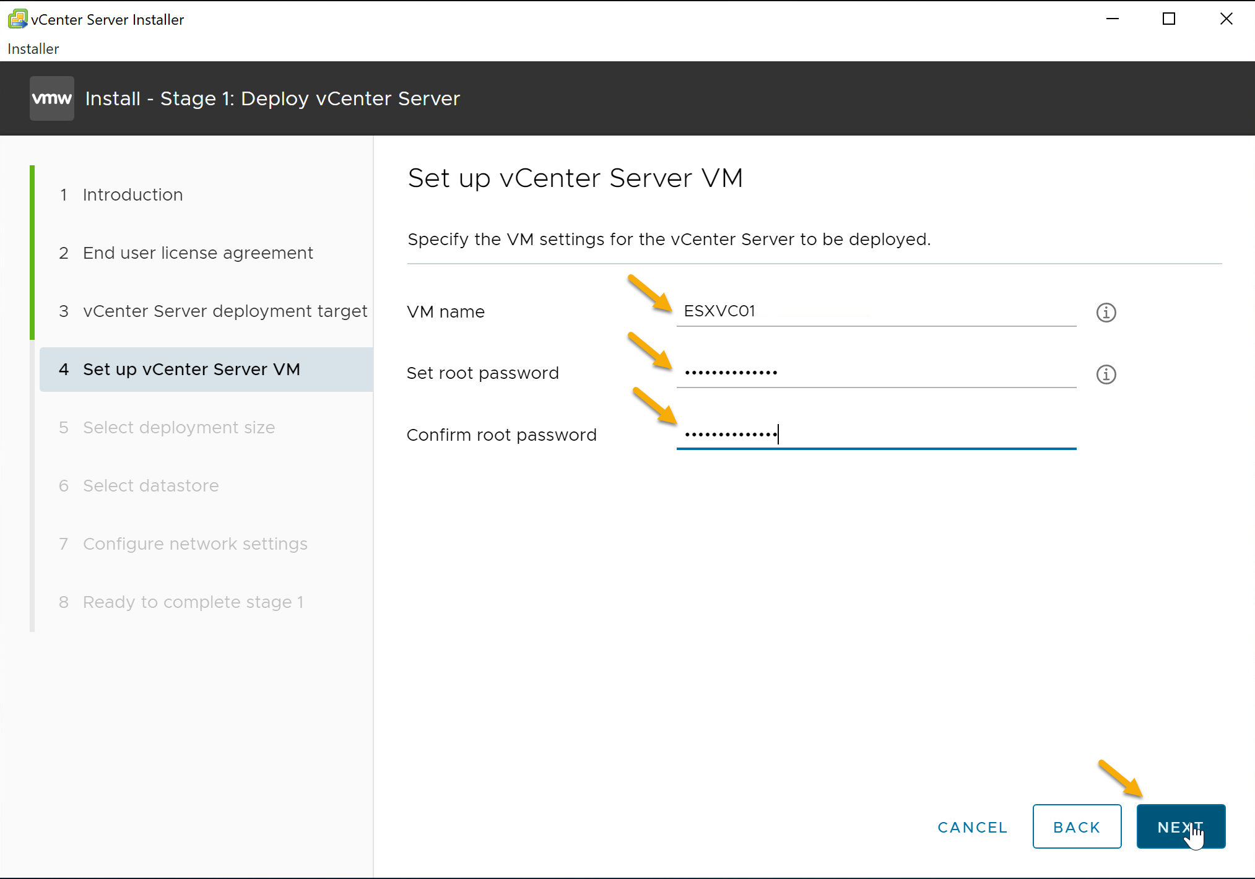Screen dimensions: 1255x879
Task: Close the vCenter Server Installer window
Action: [x=1226, y=19]
